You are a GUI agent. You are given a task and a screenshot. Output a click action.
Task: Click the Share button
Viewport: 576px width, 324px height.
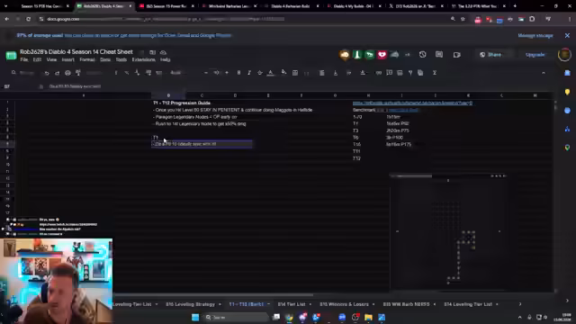[490, 55]
